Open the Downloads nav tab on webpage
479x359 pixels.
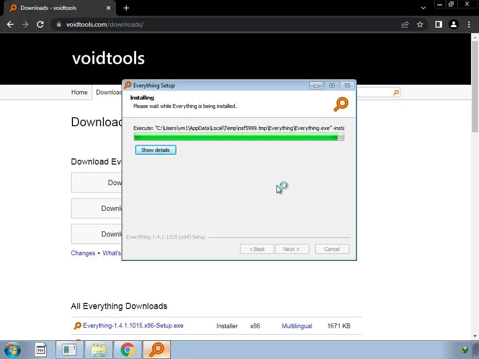(x=109, y=92)
